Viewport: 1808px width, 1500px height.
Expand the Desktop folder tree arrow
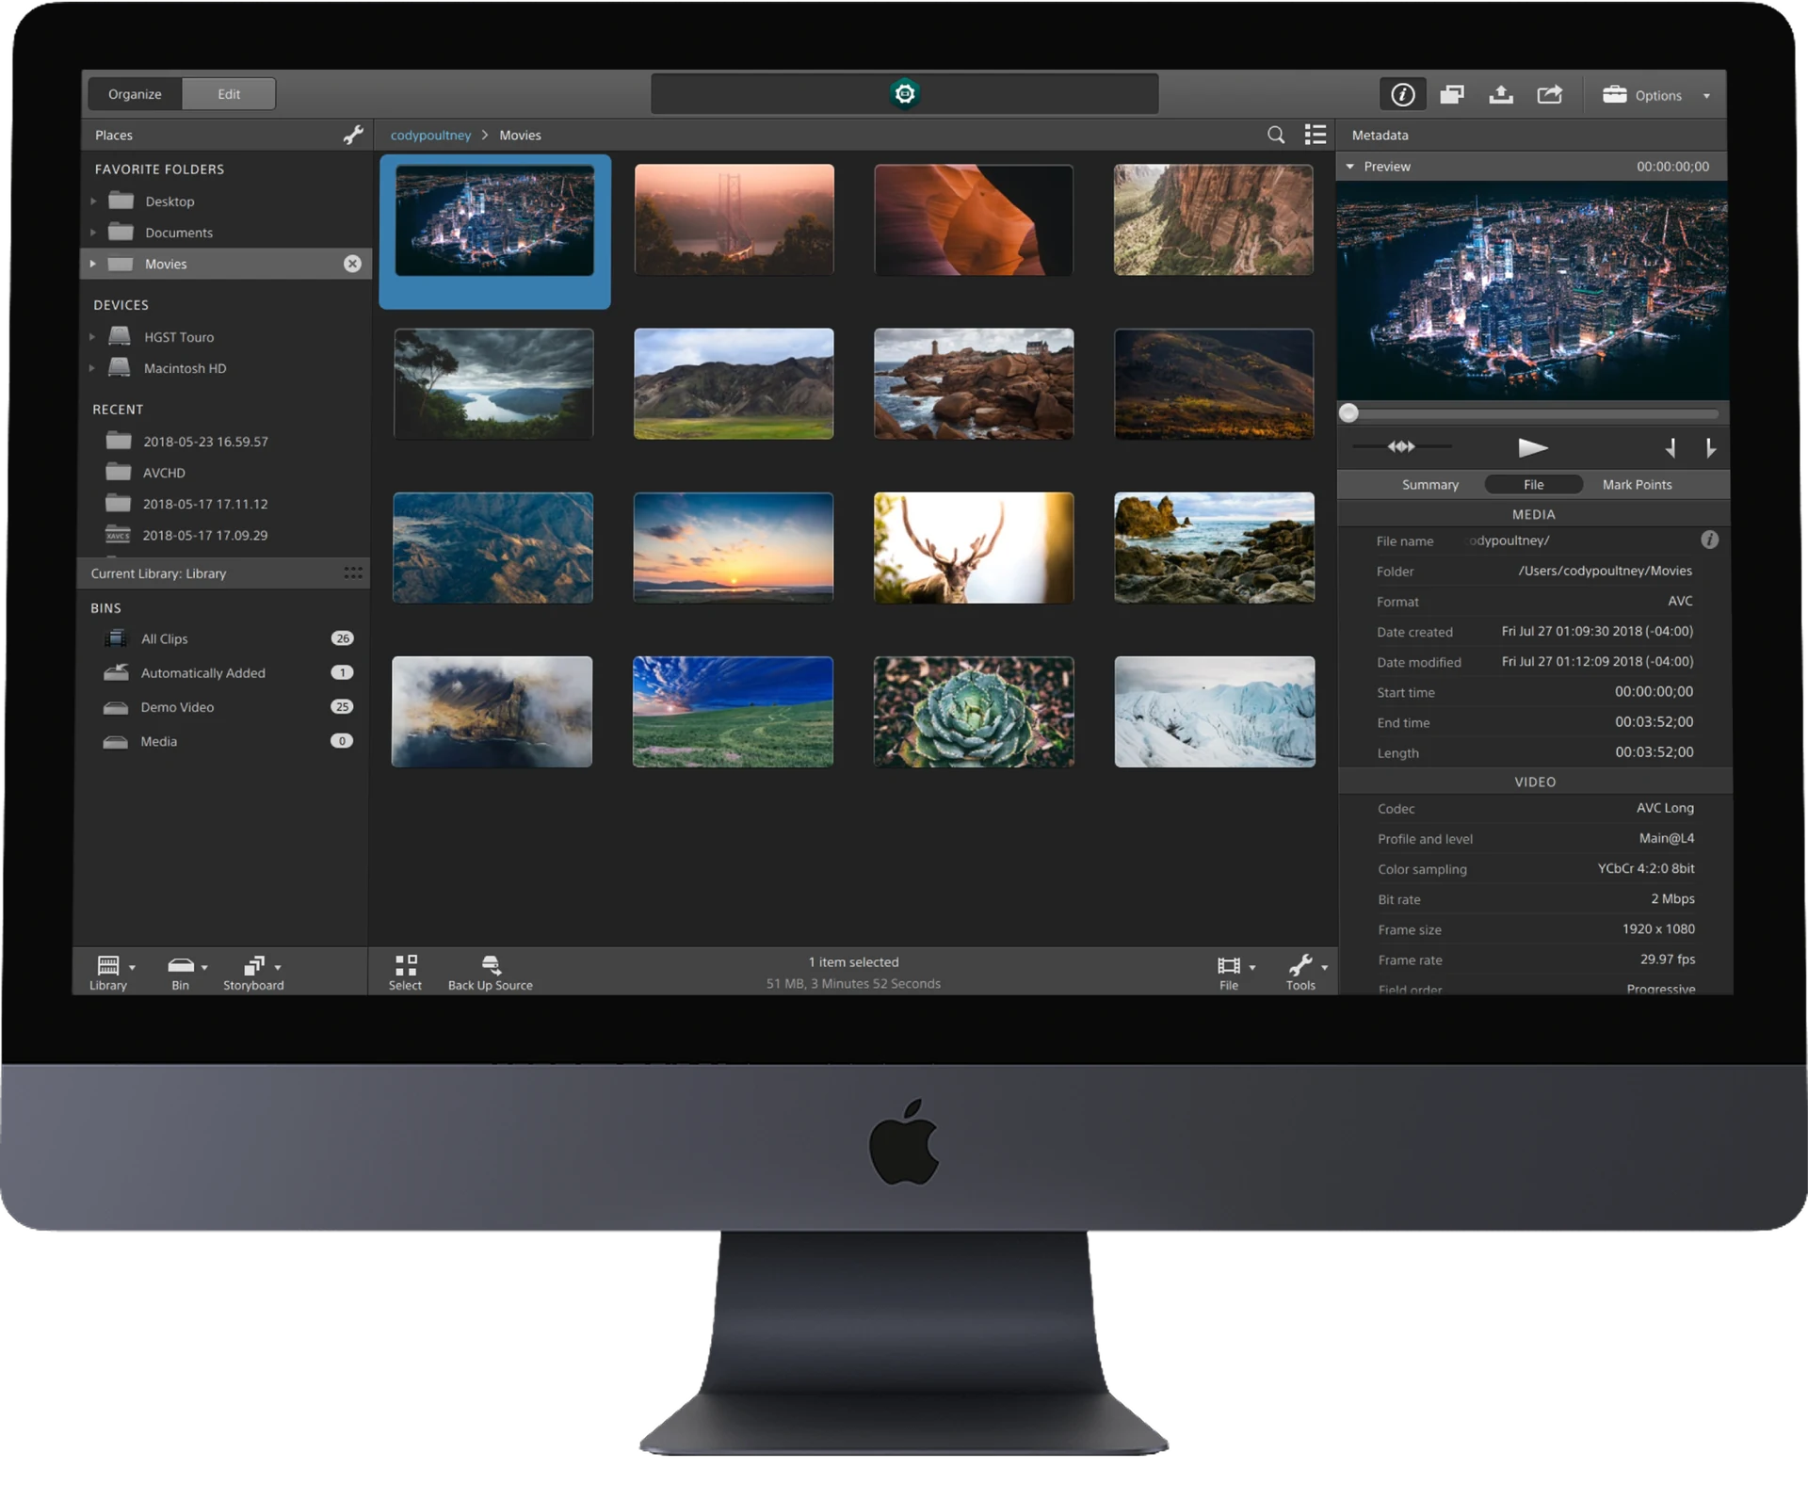[x=93, y=202]
